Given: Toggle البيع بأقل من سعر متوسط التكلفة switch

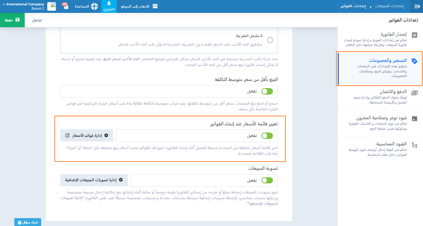Looking at the screenshot, I should [x=267, y=91].
